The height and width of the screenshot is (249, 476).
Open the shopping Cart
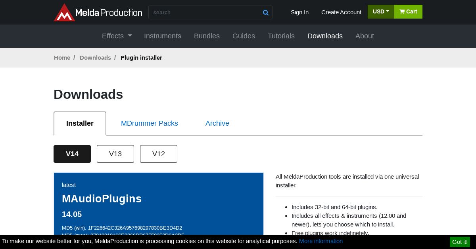click(408, 11)
